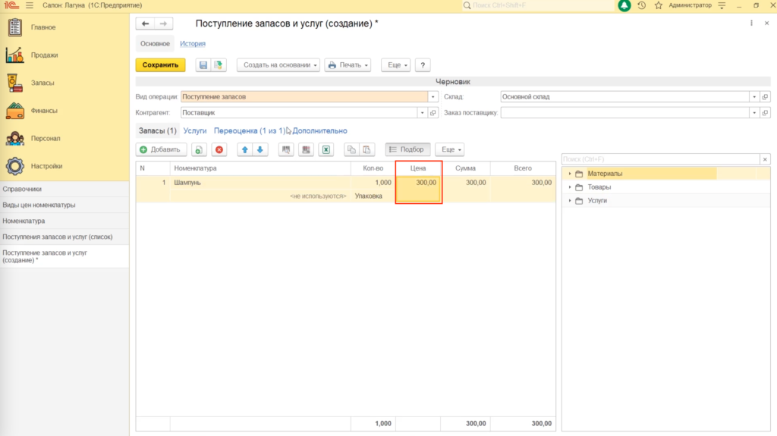Click the barcode search icon
This screenshot has height=436, width=777.
tap(286, 149)
